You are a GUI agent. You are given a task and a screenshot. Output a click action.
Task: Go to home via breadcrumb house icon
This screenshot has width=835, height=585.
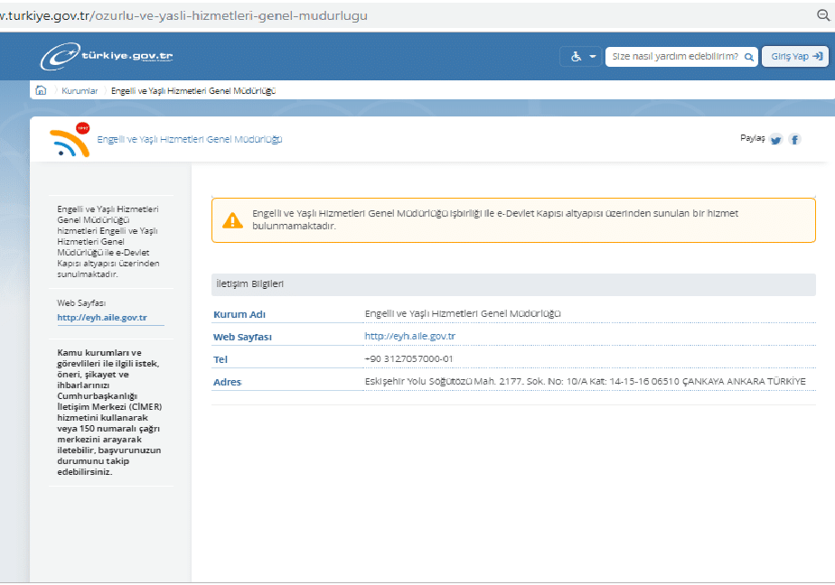click(x=41, y=90)
